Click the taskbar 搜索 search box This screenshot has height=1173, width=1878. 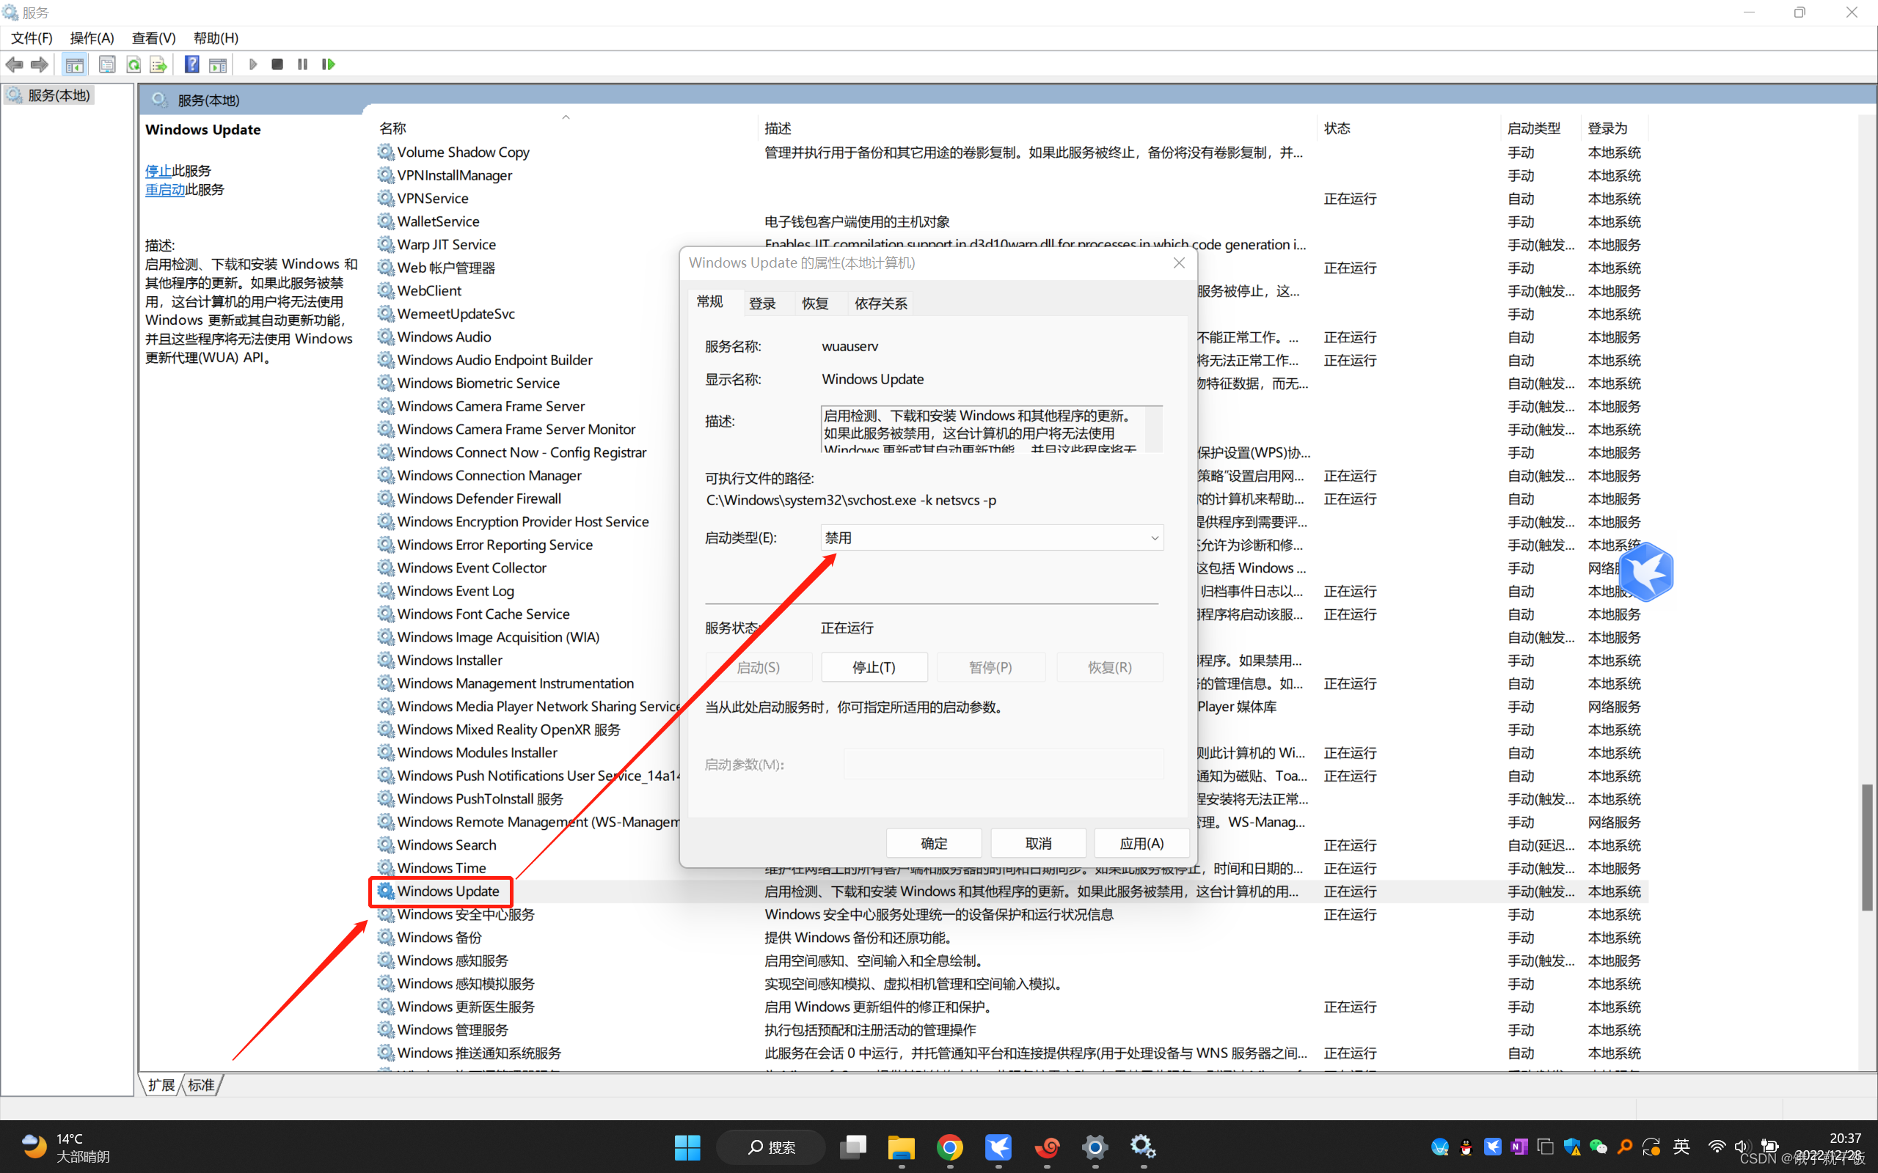(770, 1147)
